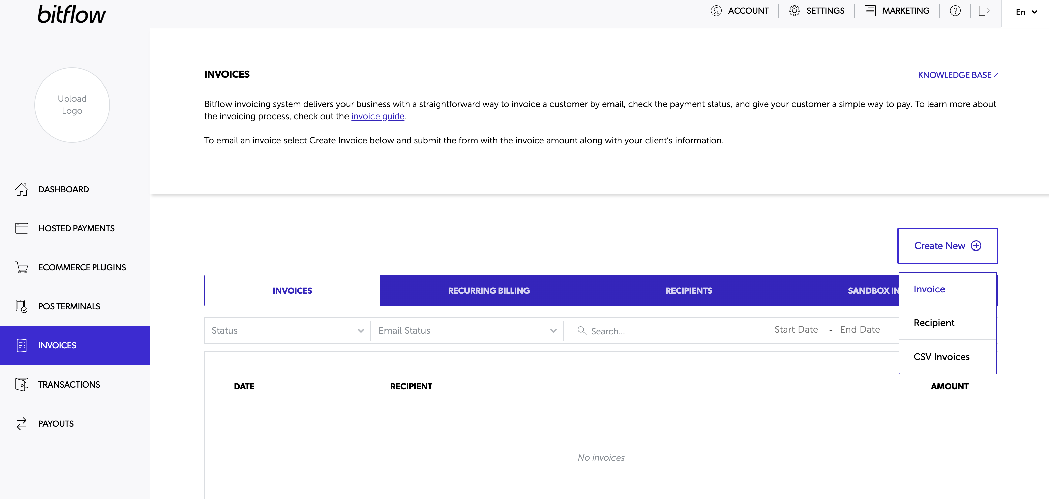Switch to the Recurring Billing tab
The width and height of the screenshot is (1049, 499).
489,290
